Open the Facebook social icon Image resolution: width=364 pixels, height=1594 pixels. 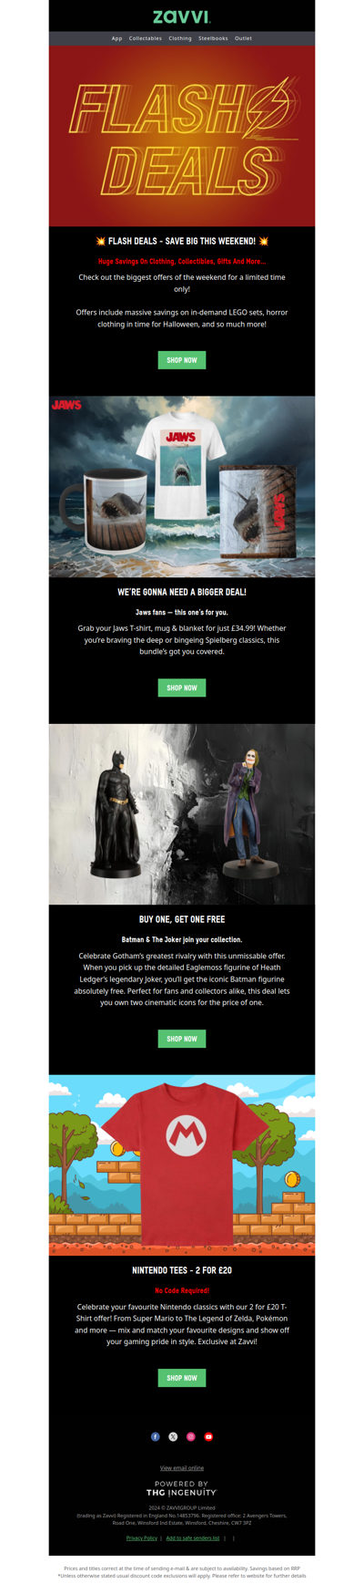[156, 1436]
